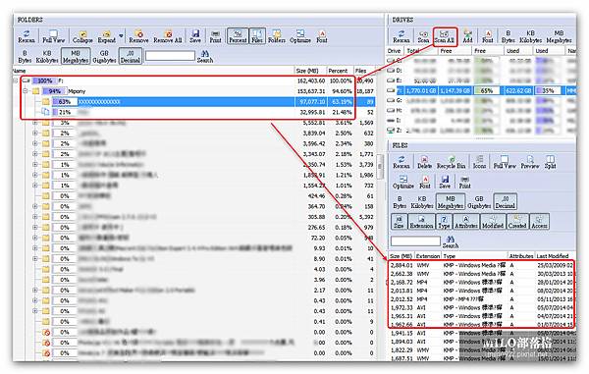Select Gigabytes units in Folders panel
Image resolution: width=589 pixels, height=374 pixels.
[104, 56]
